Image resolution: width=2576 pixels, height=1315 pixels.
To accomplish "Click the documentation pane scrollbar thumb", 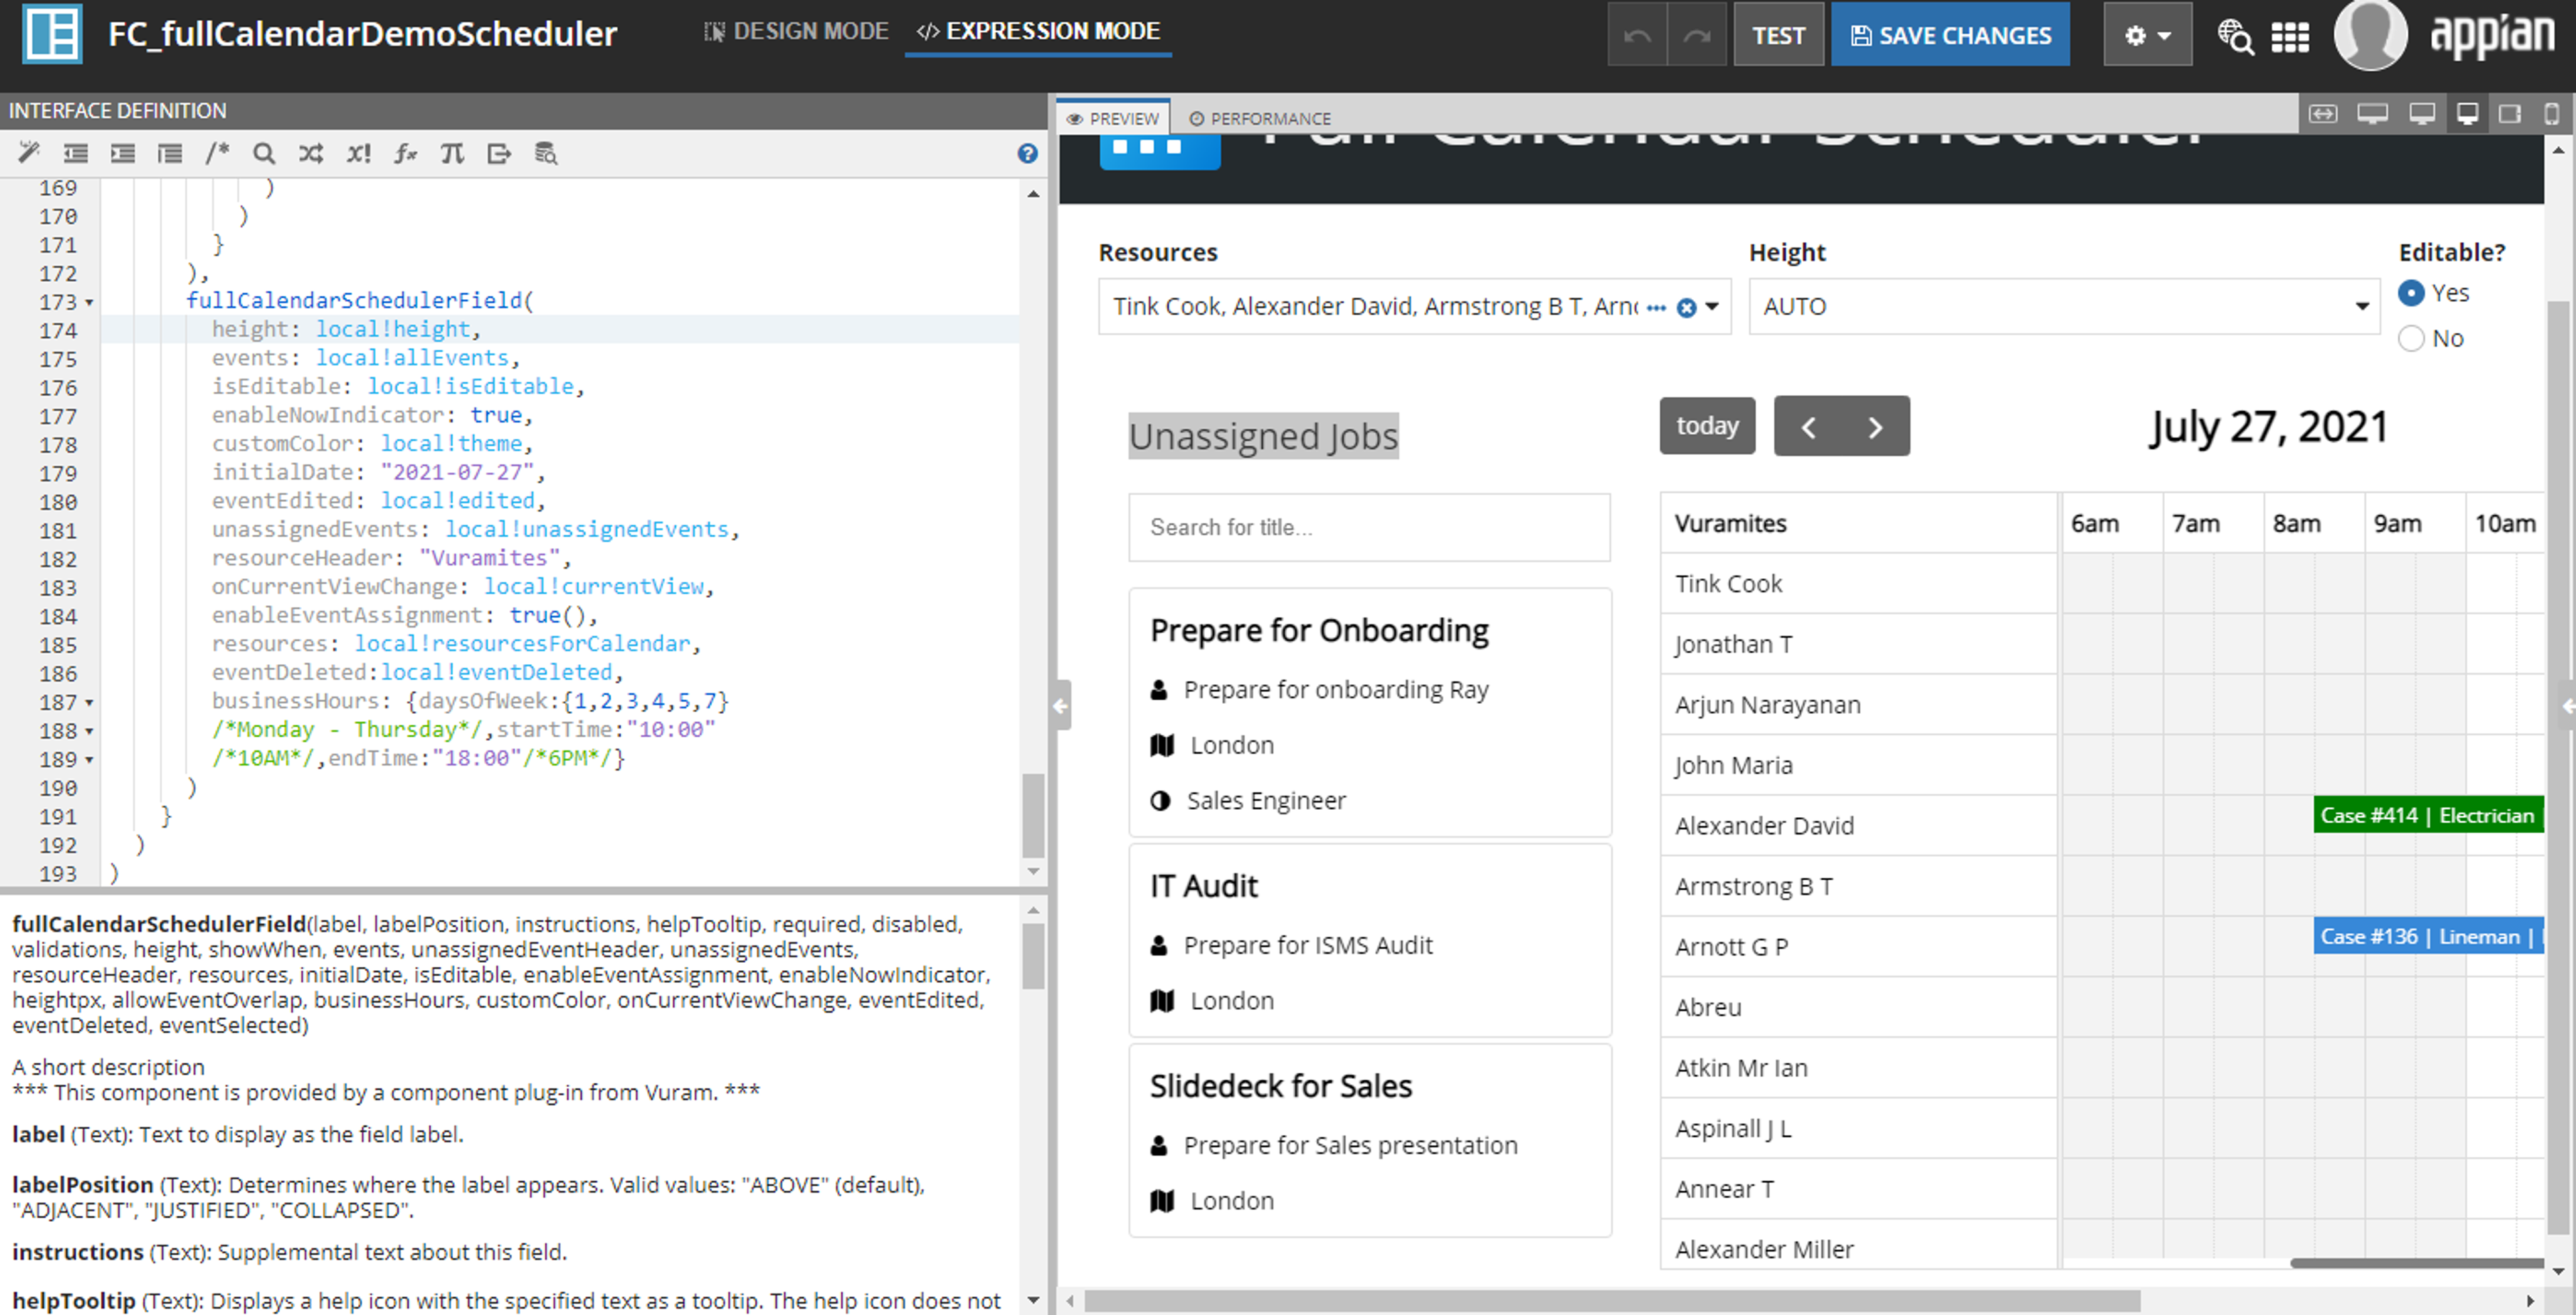I will pyautogui.click(x=1033, y=956).
